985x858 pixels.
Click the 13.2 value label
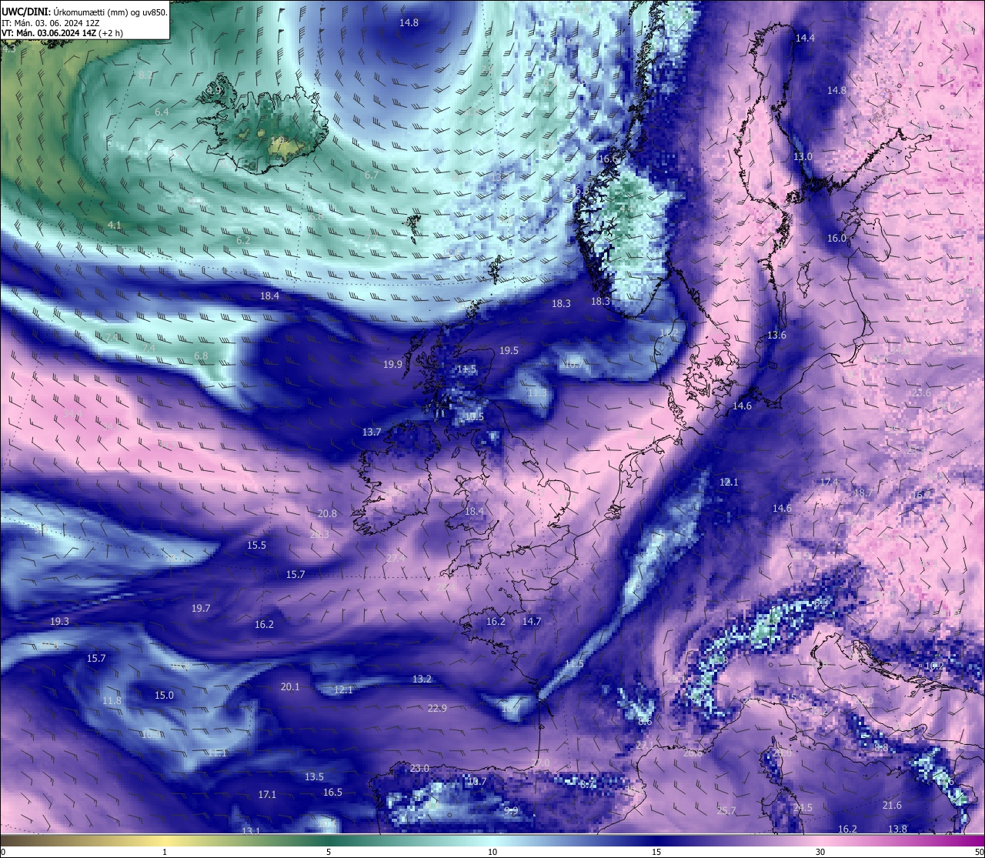[422, 679]
